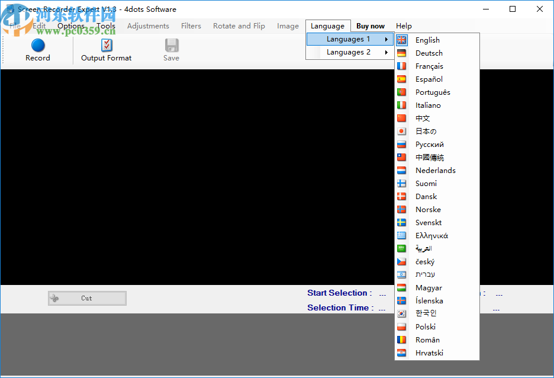
Task: Open the Language menu
Action: click(327, 26)
